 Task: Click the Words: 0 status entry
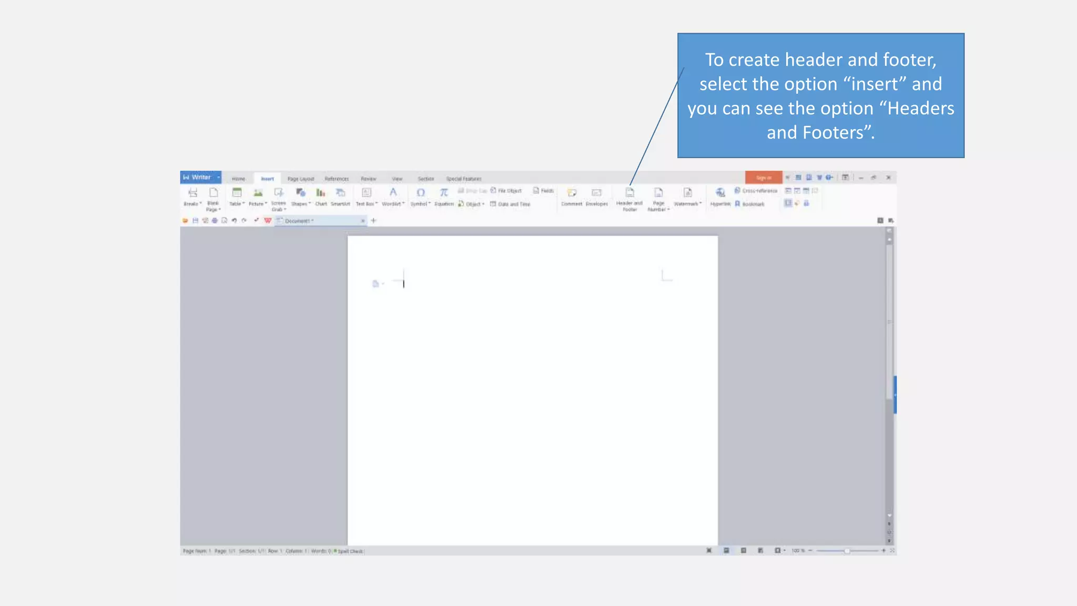click(x=321, y=551)
